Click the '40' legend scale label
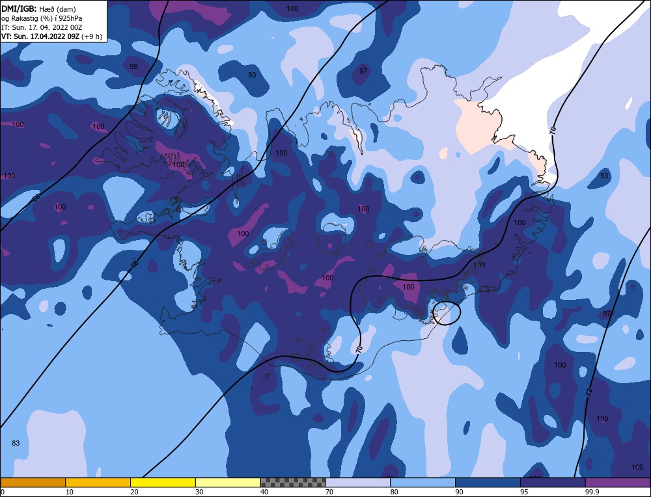Viewport: 651px width, 497px height. [264, 492]
